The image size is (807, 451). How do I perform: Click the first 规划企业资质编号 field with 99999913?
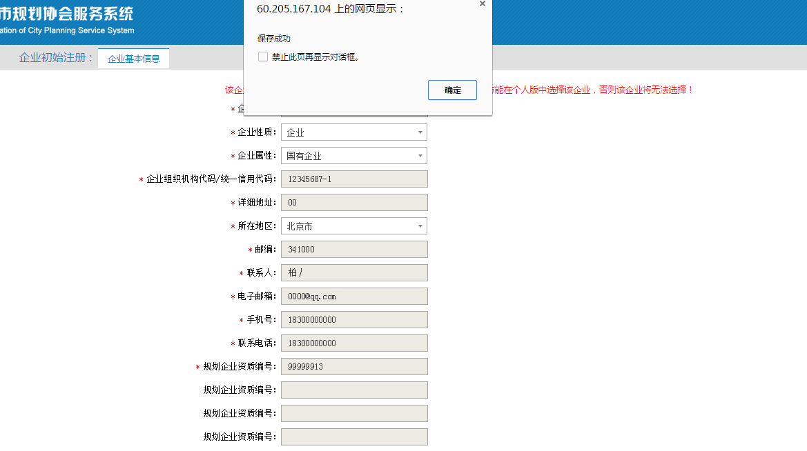click(354, 367)
